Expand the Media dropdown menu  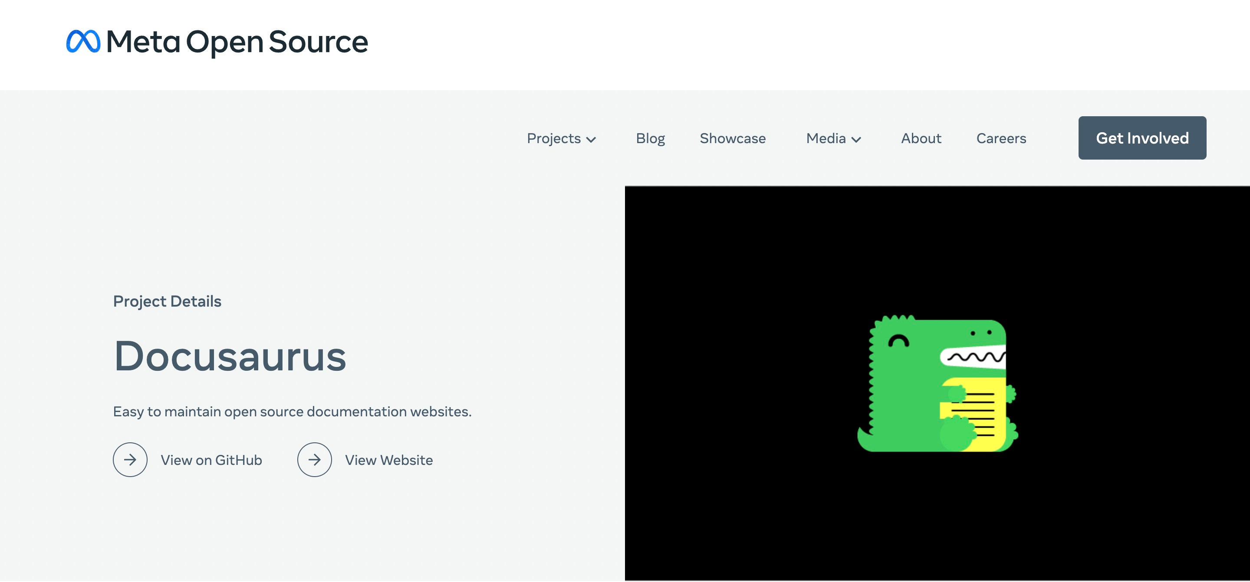pyautogui.click(x=833, y=139)
